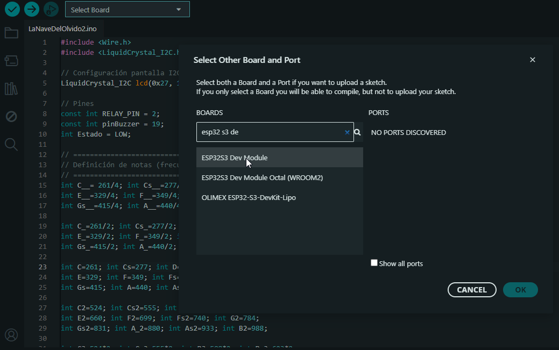Click code 'const int RELAY_PIN = 2;'
The height and width of the screenshot is (350, 559).
coord(110,113)
